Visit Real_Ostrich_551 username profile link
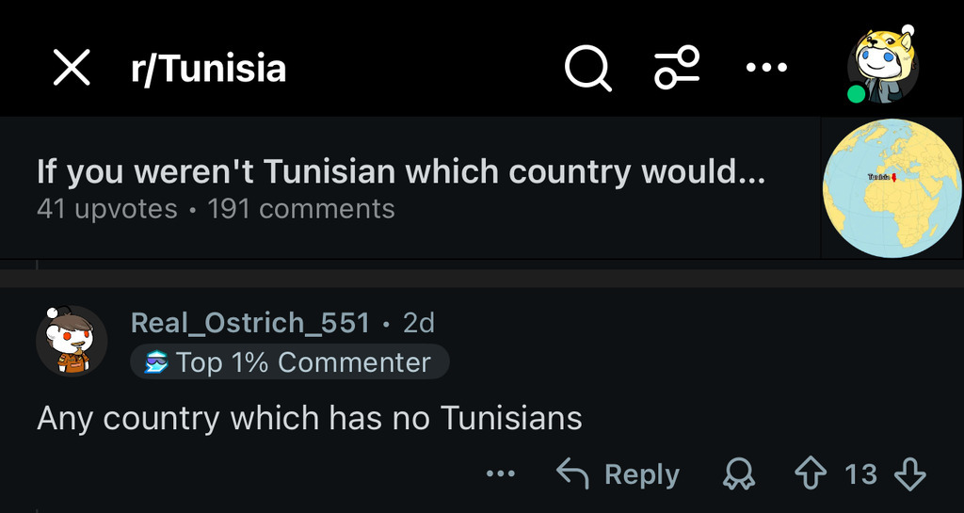Image resolution: width=964 pixels, height=513 pixels. point(249,323)
